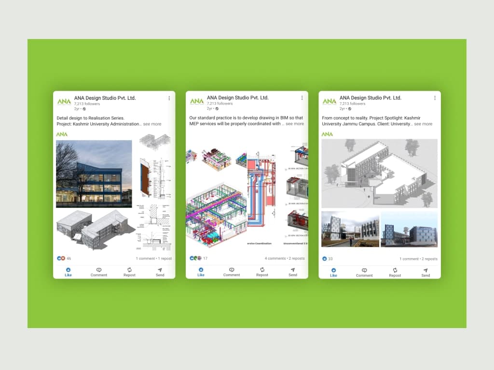The width and height of the screenshot is (494, 370).
Task: Open construction detail section drawings in first post
Action: 154,227
